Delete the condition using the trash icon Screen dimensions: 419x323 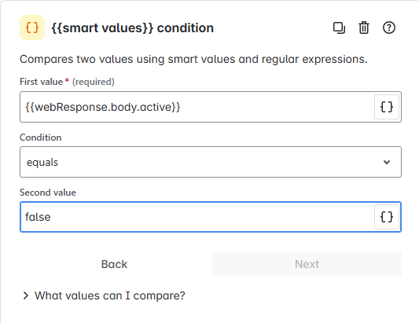coord(364,28)
